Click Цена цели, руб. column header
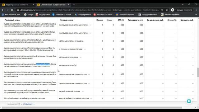 187,20
